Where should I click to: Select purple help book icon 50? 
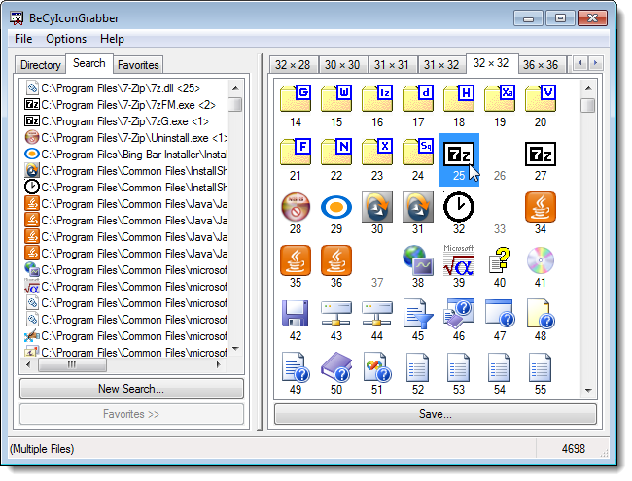click(336, 367)
